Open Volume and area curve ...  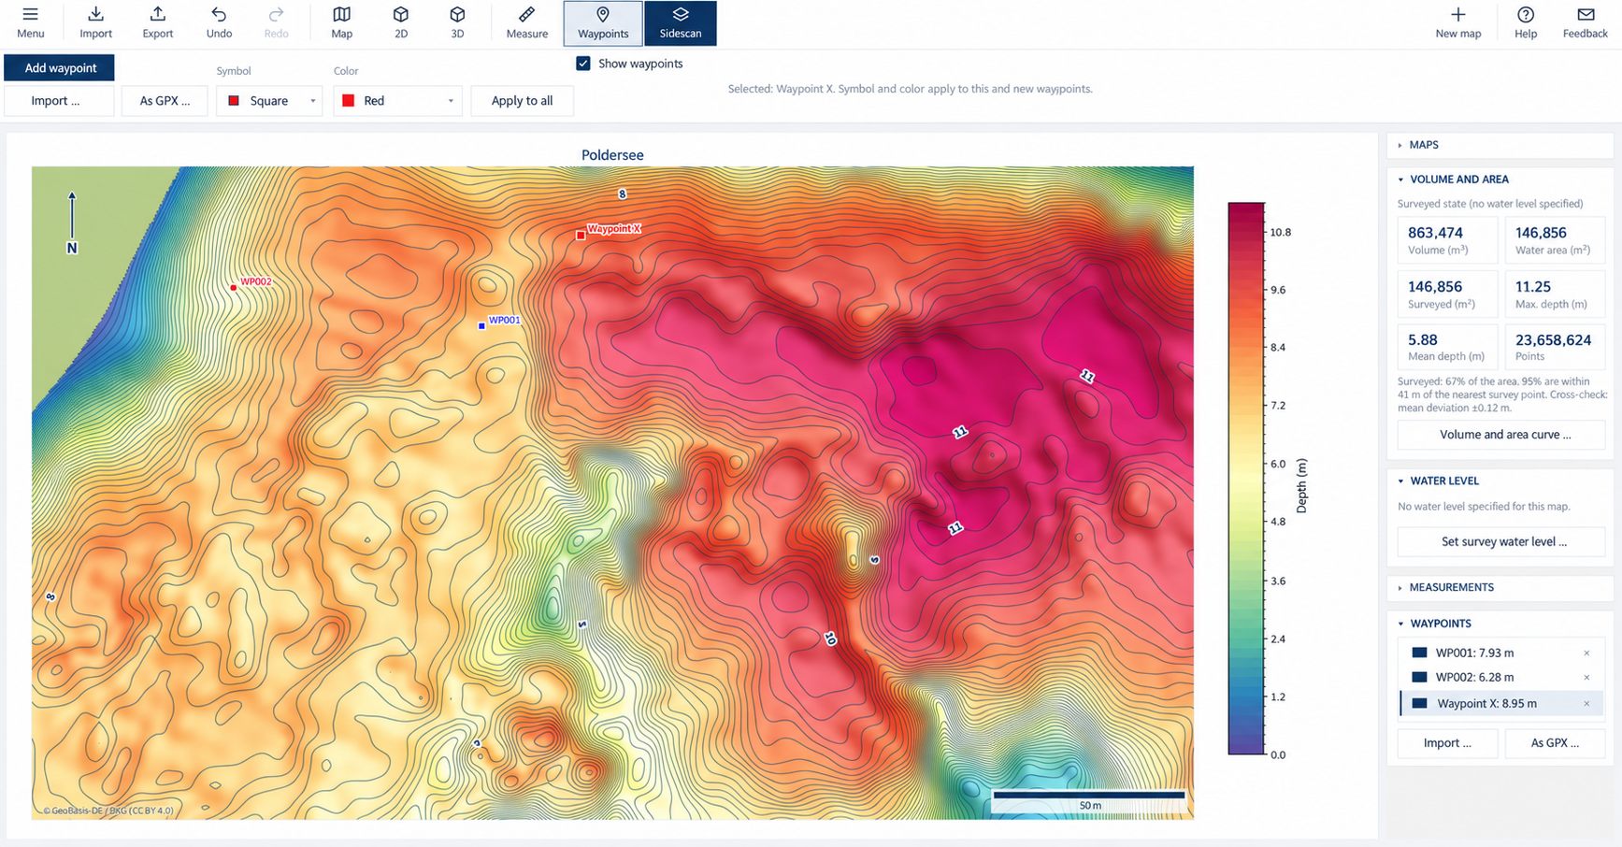pos(1501,435)
